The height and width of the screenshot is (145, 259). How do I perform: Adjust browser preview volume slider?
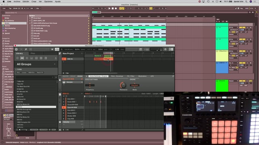coord(24,130)
